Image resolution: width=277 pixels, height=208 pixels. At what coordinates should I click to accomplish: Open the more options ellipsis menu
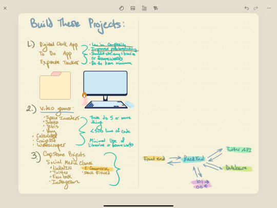click(269, 8)
